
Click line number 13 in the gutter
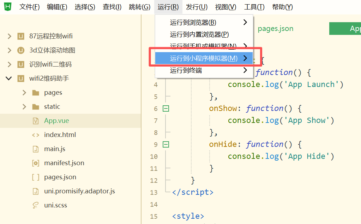click(154, 193)
